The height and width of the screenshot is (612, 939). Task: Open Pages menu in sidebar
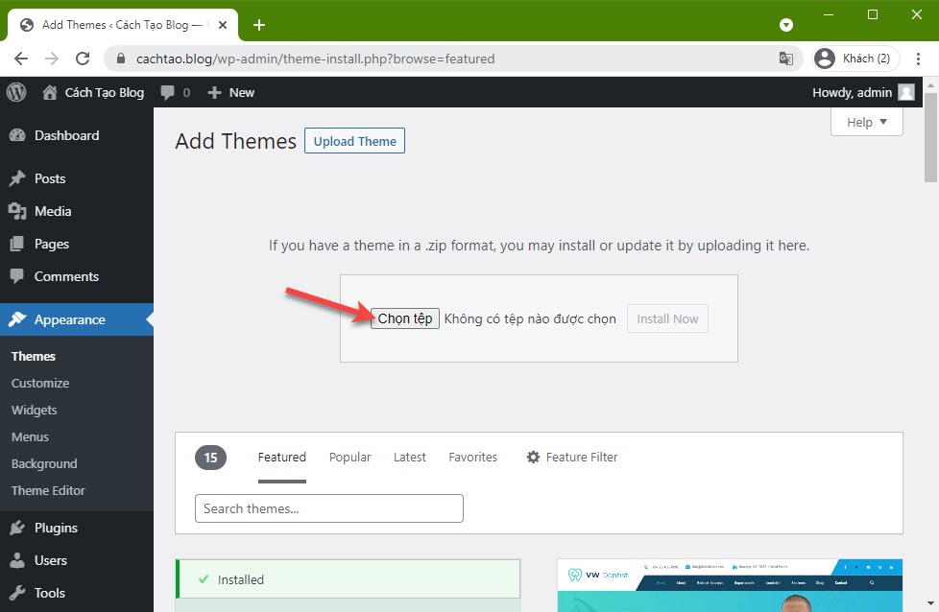coord(77,244)
